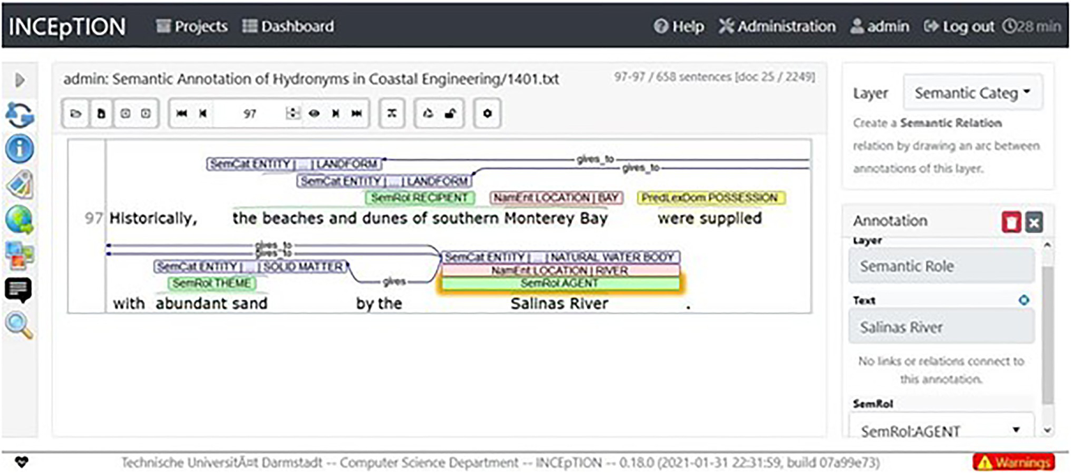Open the settings gear in annotation toolbar
This screenshot has width=1071, height=473.
pos(487,114)
